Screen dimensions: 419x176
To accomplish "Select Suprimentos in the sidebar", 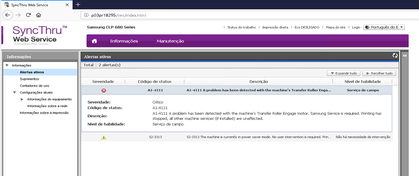I will click(x=29, y=79).
